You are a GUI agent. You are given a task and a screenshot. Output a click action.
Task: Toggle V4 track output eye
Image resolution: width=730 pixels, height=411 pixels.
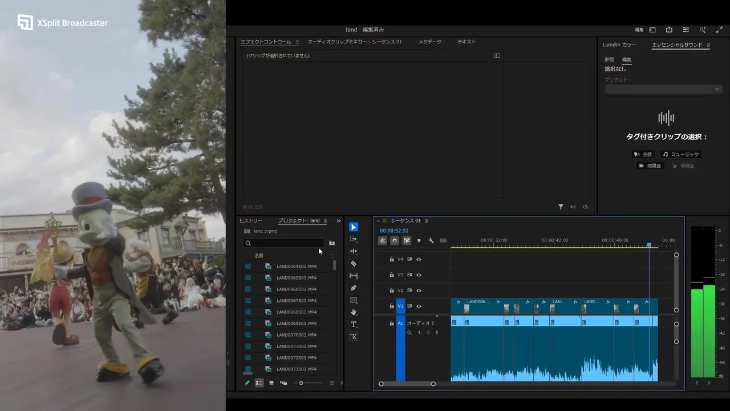click(x=419, y=259)
